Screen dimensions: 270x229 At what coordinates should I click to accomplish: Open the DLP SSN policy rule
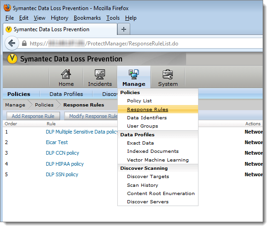tap(62, 174)
